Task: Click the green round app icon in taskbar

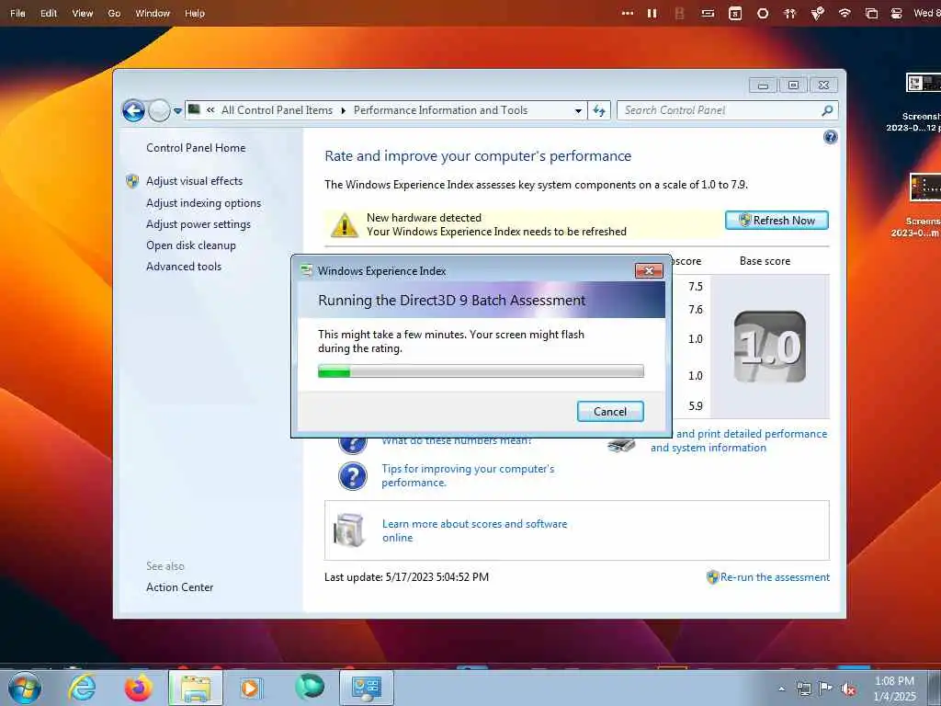Action: click(x=310, y=687)
